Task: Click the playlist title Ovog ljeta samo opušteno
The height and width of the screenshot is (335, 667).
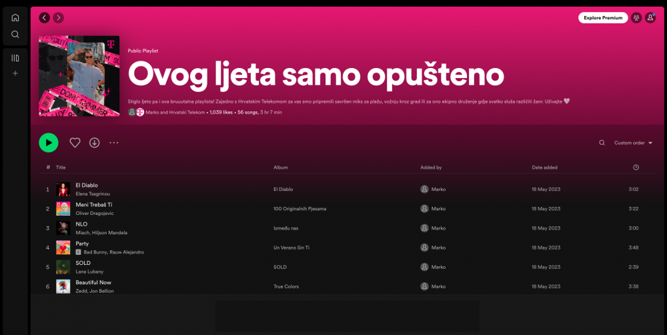Action: (x=316, y=75)
